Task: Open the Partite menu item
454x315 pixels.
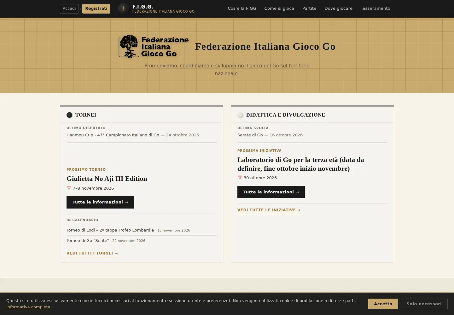Action: (x=309, y=9)
